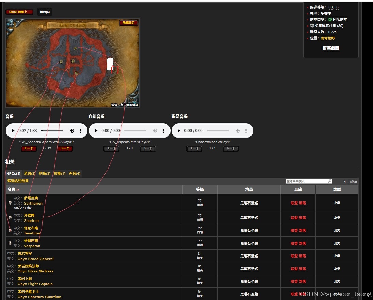Click the skull icon beside Tenebron
The image size is (373, 300).
10,230
